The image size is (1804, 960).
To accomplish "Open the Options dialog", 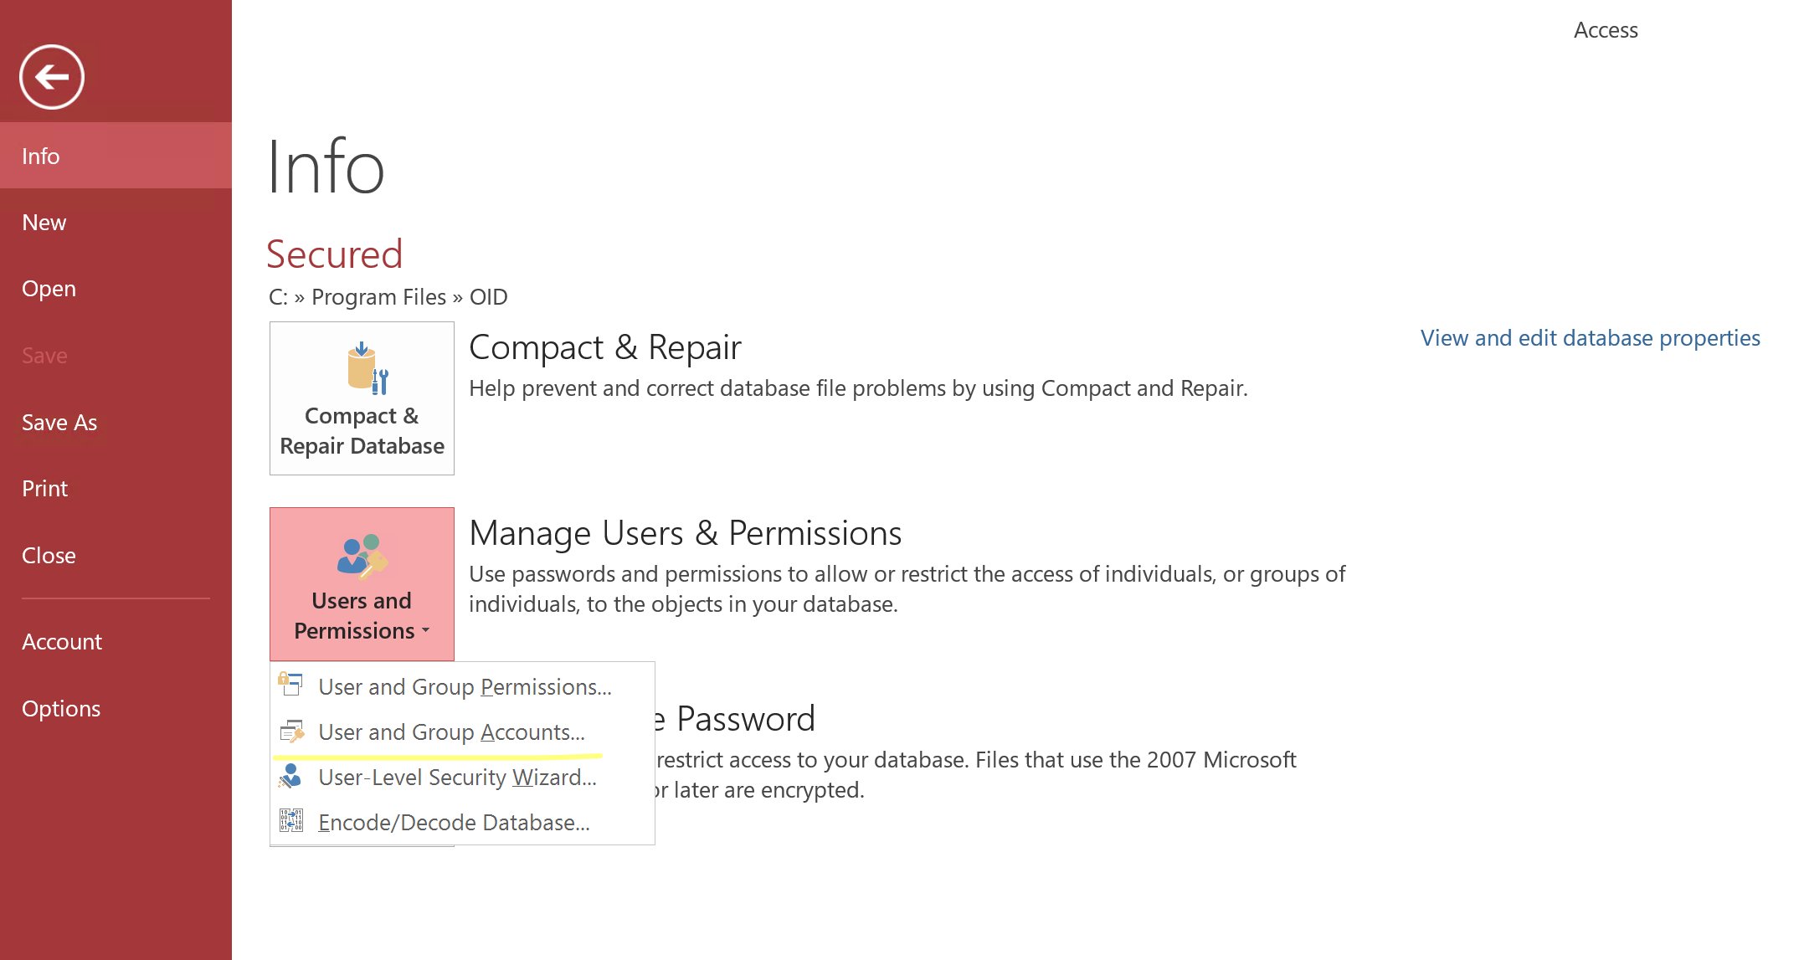I will click(60, 708).
